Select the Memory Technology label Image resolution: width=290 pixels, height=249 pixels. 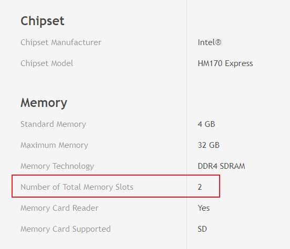pyautogui.click(x=57, y=166)
